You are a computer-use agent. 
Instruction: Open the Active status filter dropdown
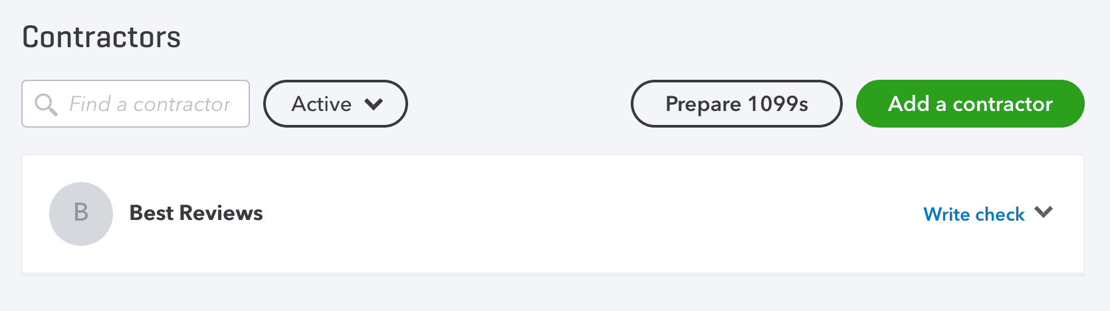coord(335,104)
